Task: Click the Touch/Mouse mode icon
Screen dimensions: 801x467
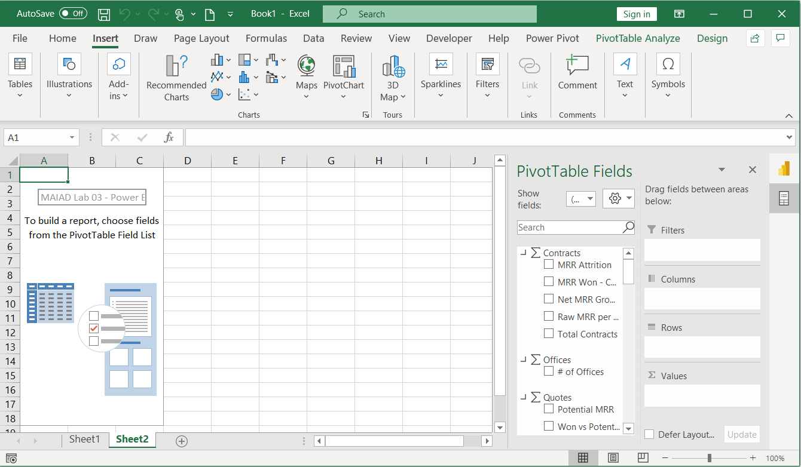Action: click(x=179, y=14)
